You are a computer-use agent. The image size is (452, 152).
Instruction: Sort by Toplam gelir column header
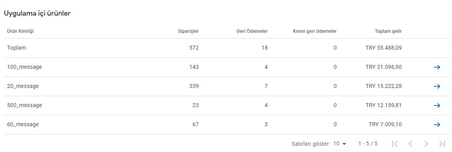pos(388,31)
